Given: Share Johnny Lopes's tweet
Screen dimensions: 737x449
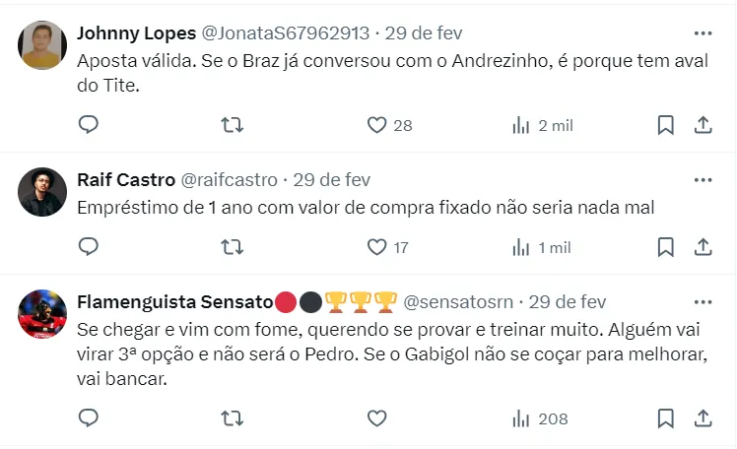Looking at the screenshot, I should coord(703,125).
